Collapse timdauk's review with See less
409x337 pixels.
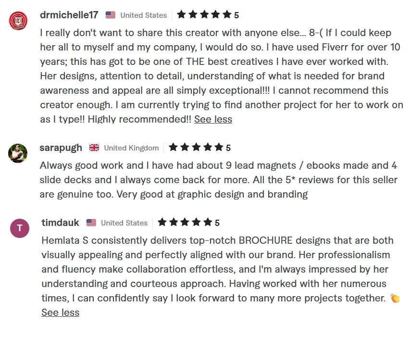pyautogui.click(x=60, y=312)
